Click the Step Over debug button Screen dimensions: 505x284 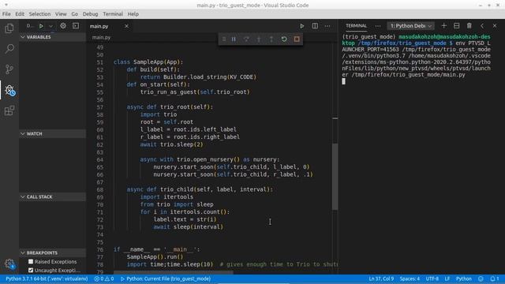[246, 39]
